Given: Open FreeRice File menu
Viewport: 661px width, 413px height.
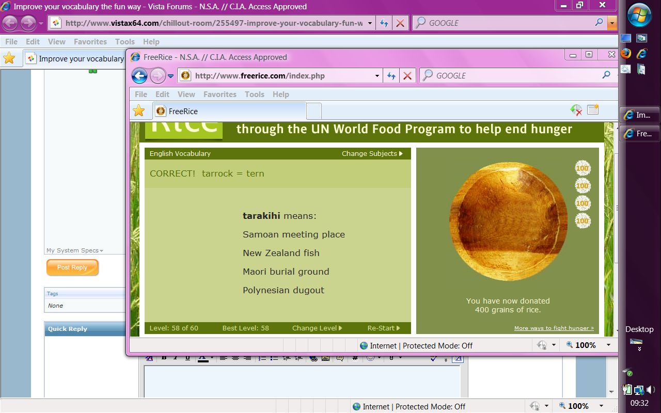Looking at the screenshot, I should coord(141,94).
